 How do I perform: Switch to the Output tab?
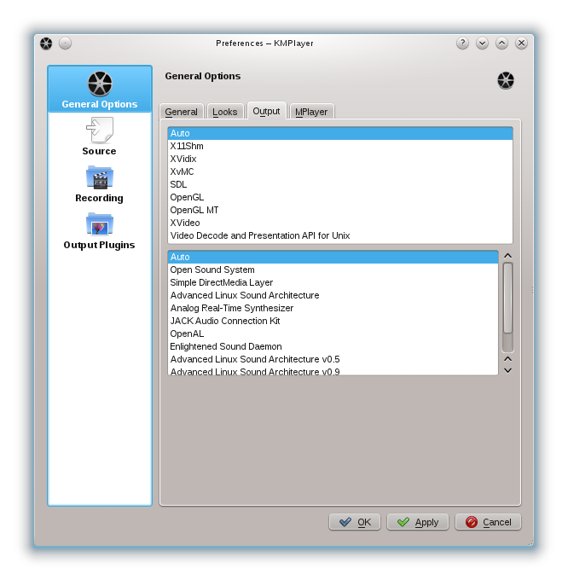pyautogui.click(x=266, y=111)
